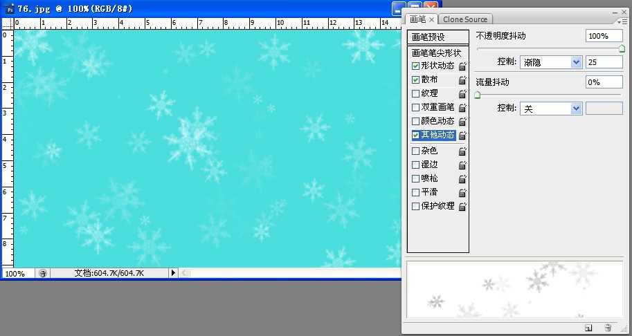Click the lock icon beside 颜色动态
Image resolution: width=632 pixels, height=336 pixels.
462,121
